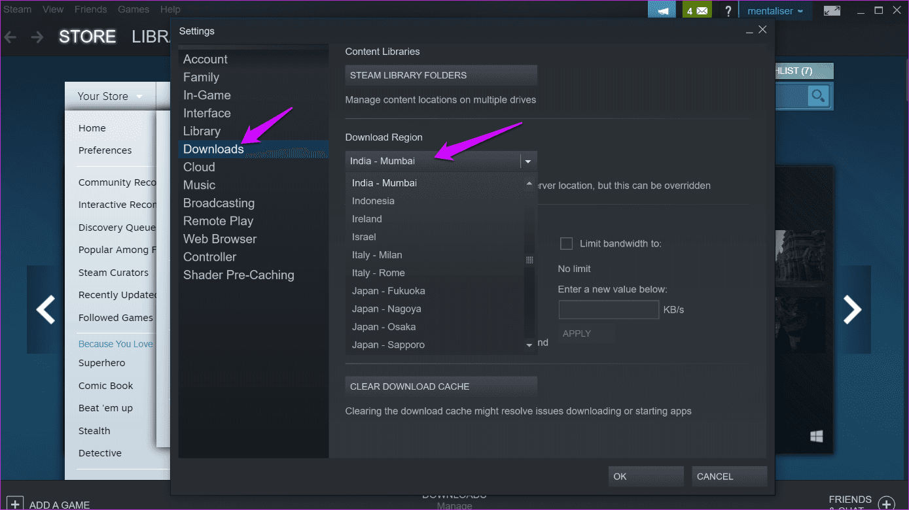The image size is (909, 510).
Task: Enable the Limit bandwidth to checkbox
Action: (x=566, y=243)
